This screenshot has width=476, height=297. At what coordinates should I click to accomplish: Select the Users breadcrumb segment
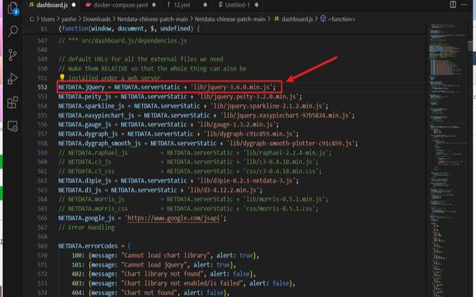48,19
